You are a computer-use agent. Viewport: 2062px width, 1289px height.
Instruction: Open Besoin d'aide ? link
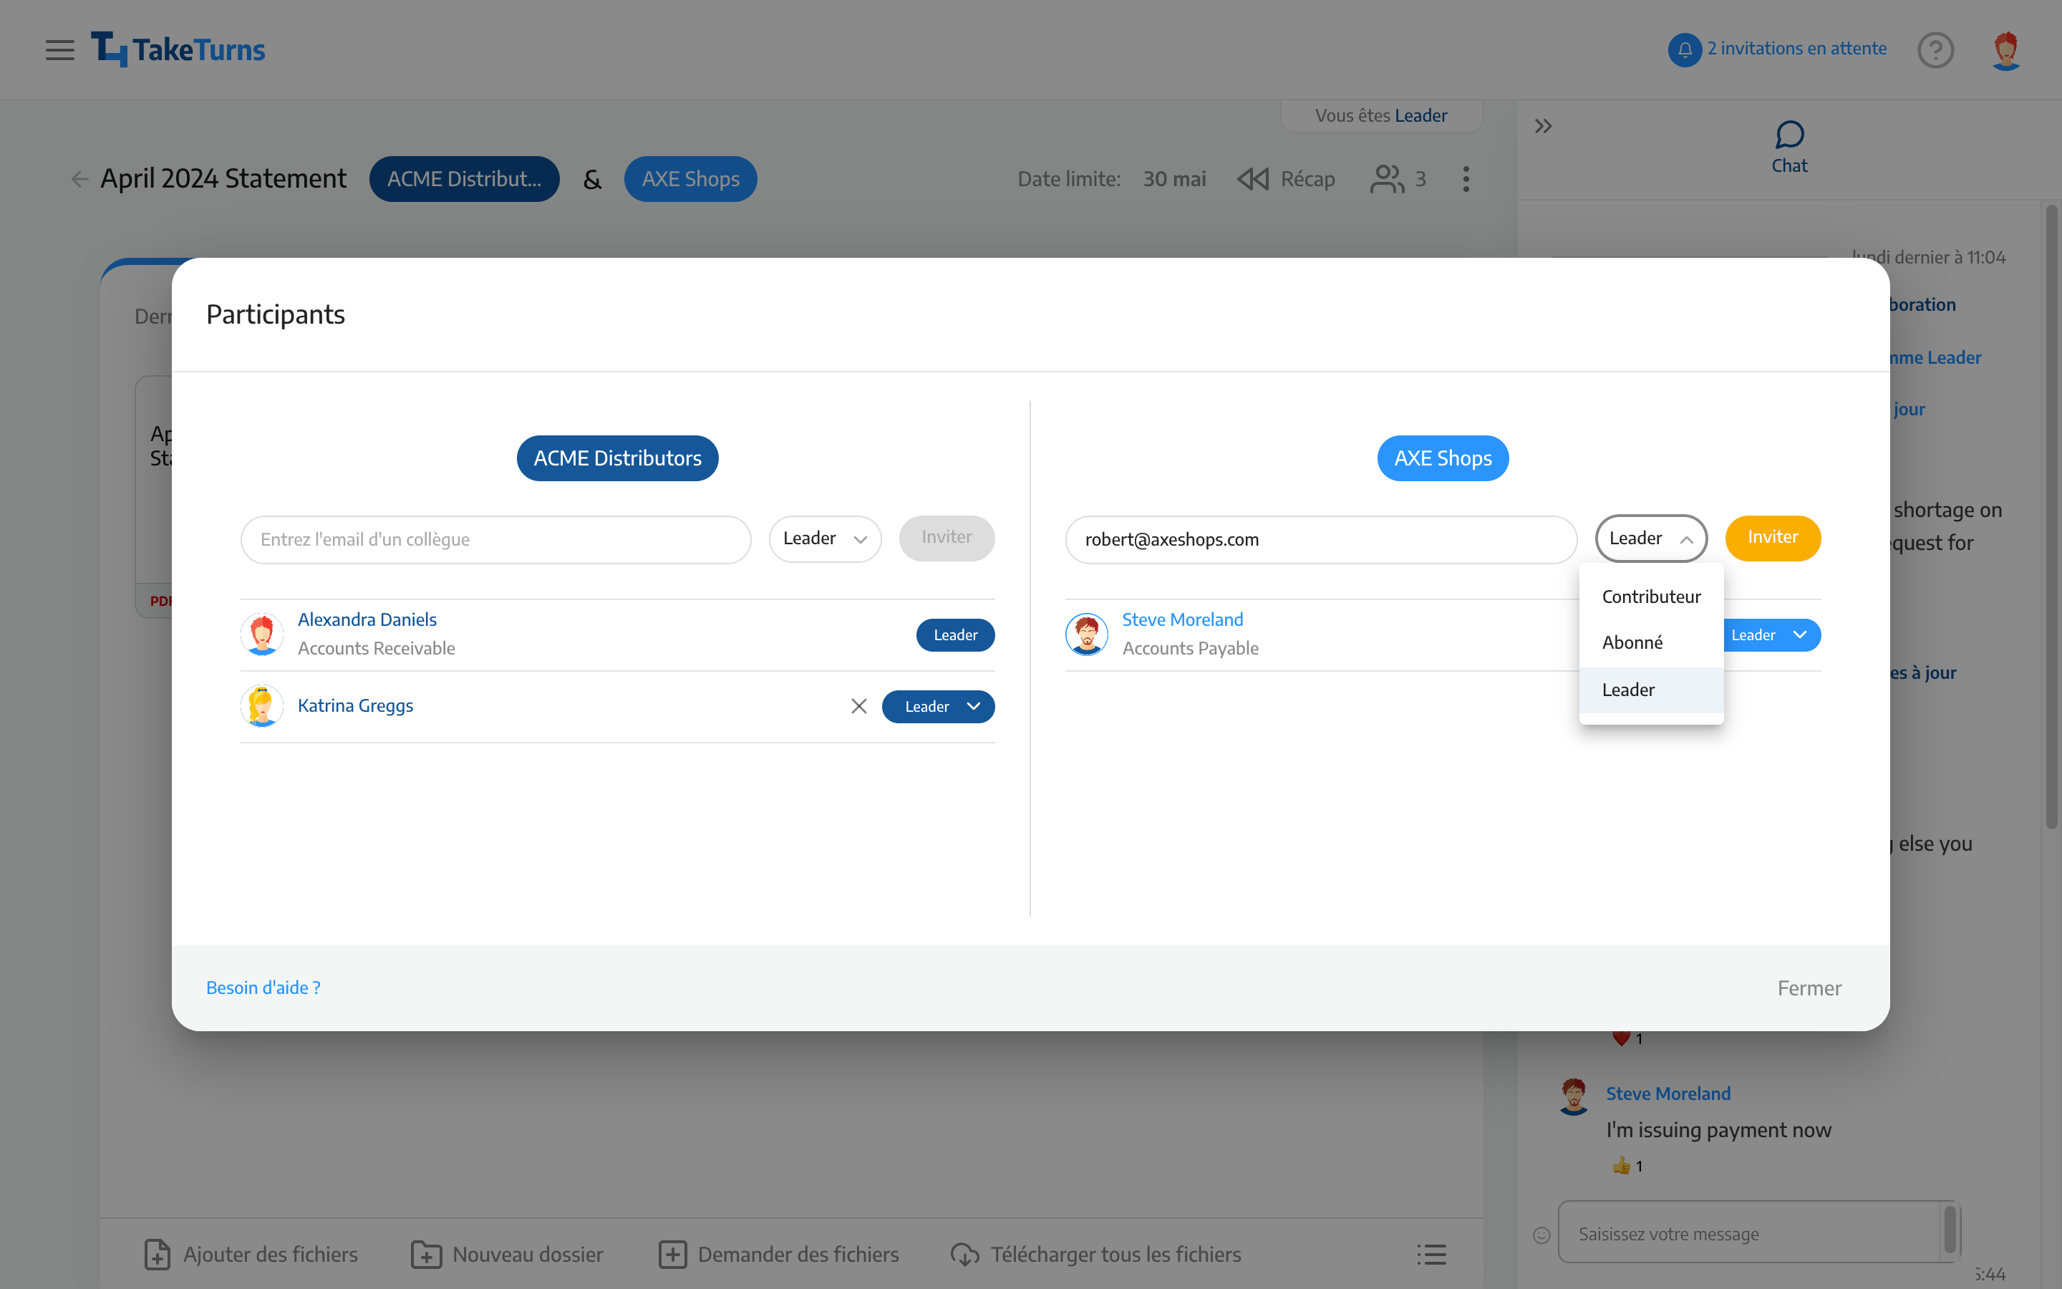click(263, 988)
